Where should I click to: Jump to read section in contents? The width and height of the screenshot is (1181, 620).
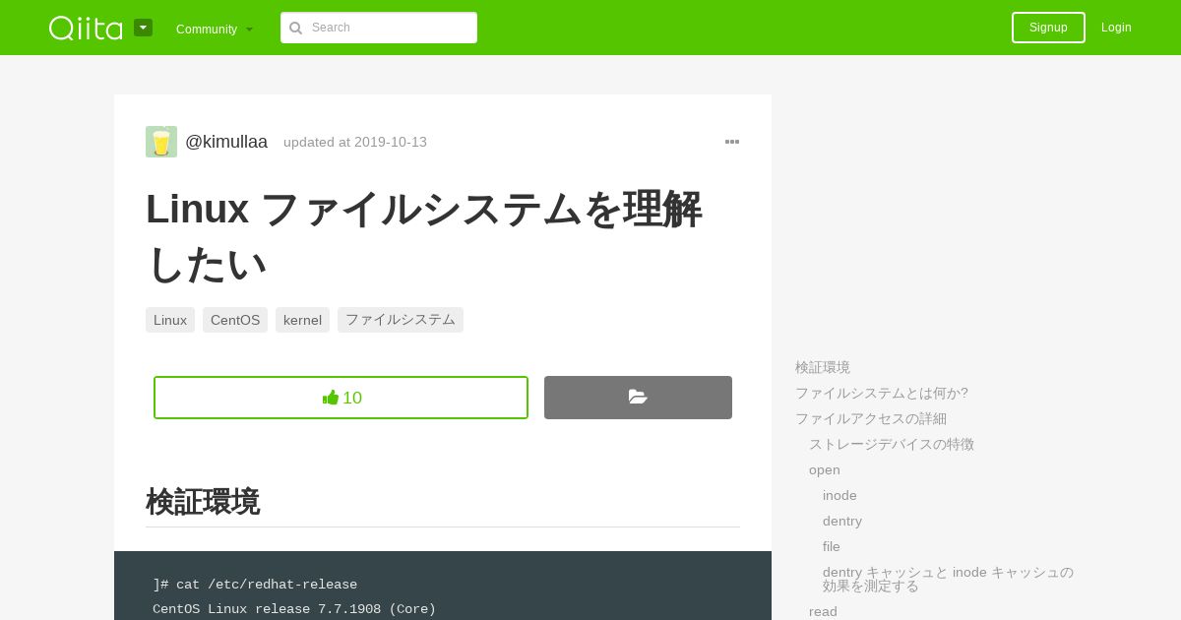pyautogui.click(x=823, y=611)
